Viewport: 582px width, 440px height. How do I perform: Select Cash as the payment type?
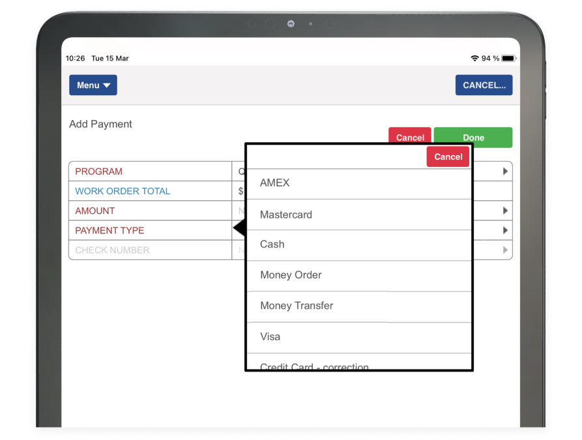(359, 245)
